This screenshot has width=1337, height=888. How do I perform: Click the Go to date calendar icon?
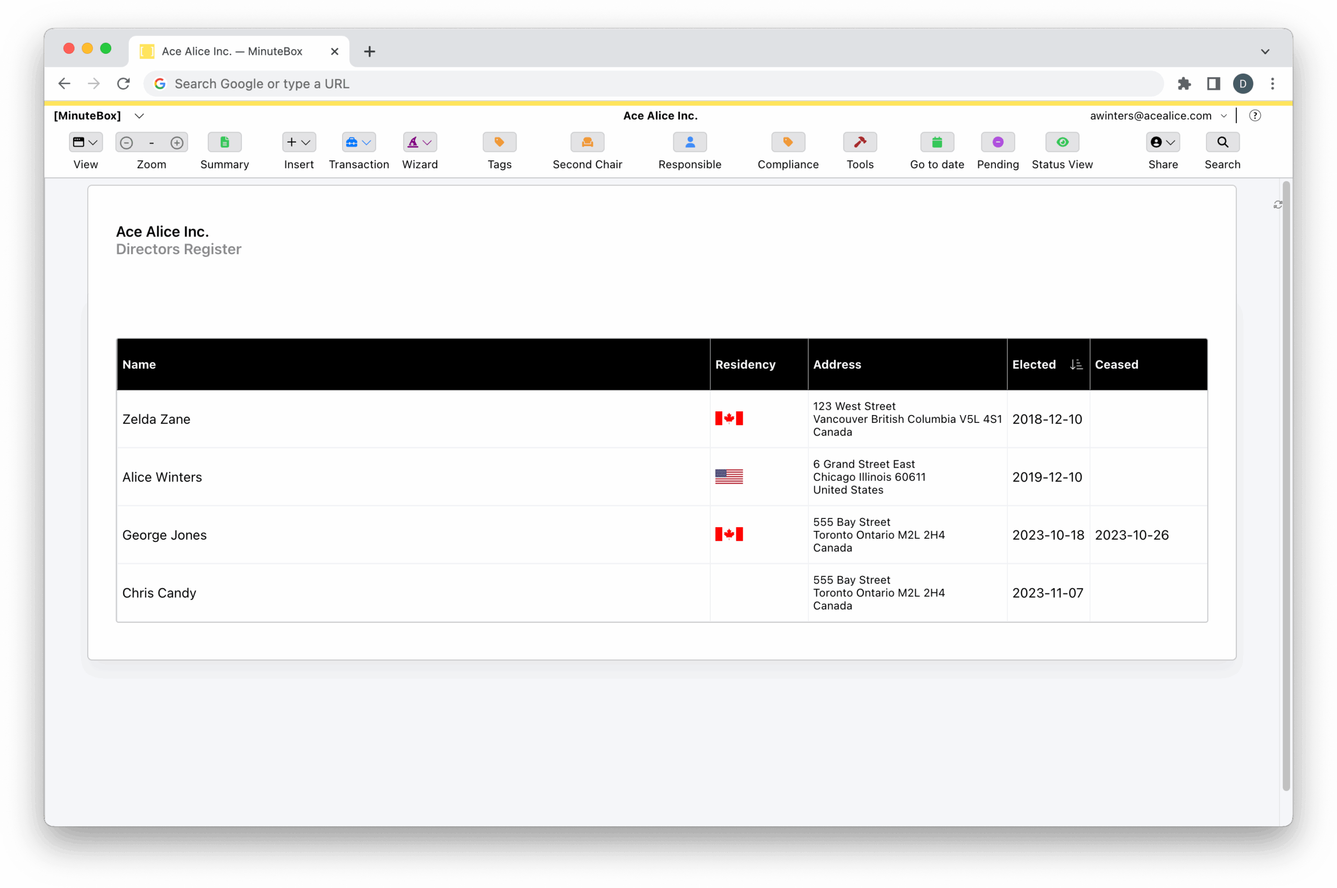point(936,142)
